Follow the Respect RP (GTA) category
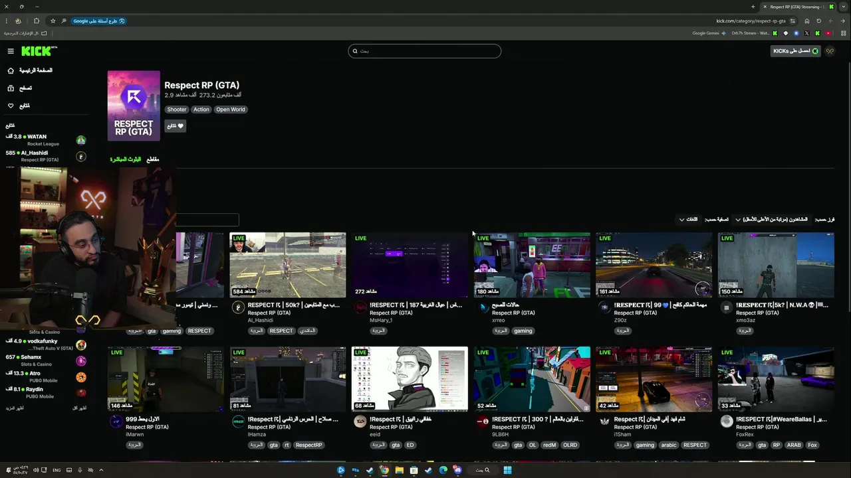The image size is (851, 478). pyautogui.click(x=176, y=126)
